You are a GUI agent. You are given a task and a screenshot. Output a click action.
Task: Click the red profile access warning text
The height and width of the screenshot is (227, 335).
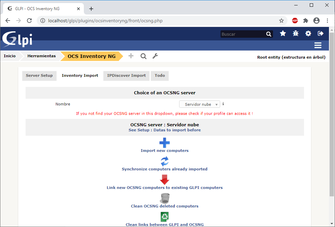[x=165, y=114]
